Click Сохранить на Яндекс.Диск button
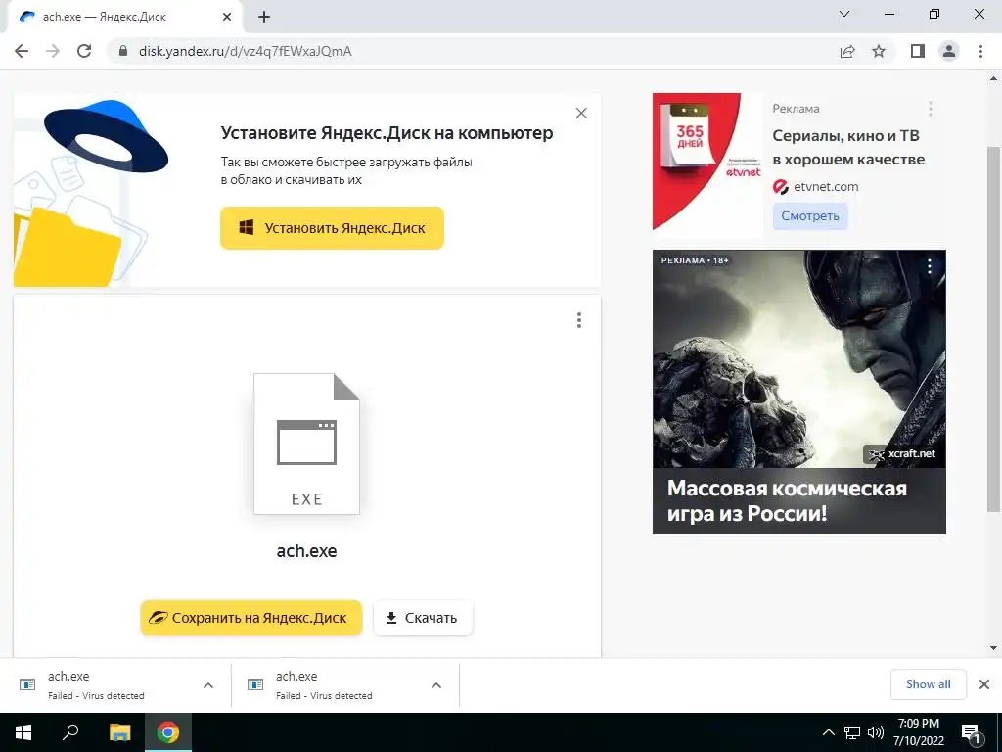1002x752 pixels. point(251,618)
